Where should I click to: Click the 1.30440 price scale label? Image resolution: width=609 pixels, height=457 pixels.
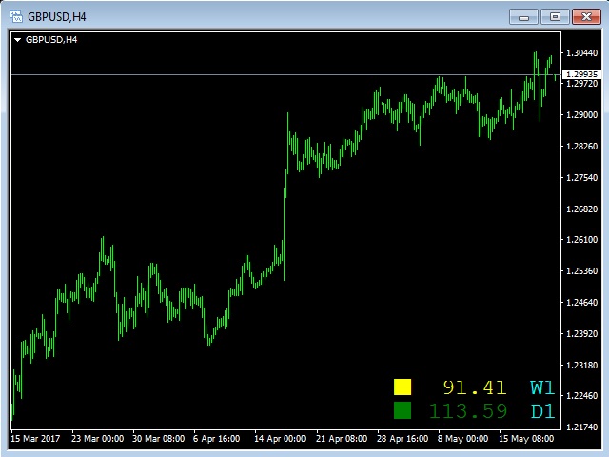[x=581, y=53]
